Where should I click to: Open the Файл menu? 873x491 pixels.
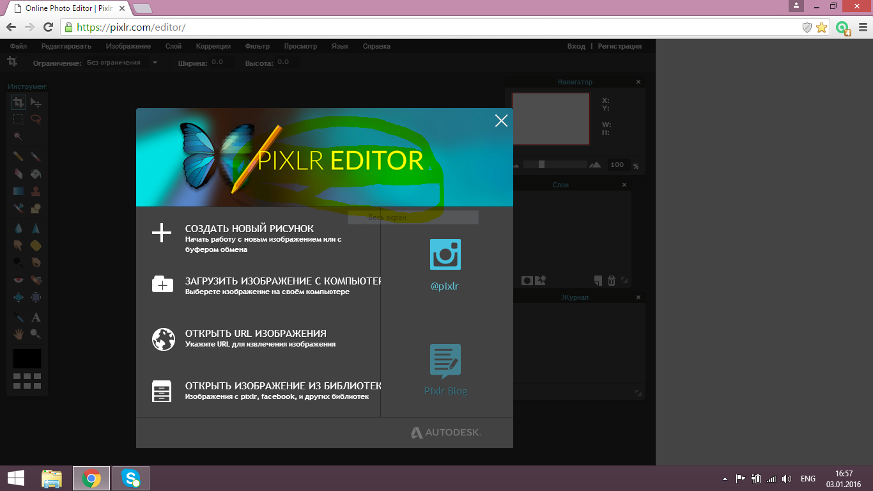click(x=18, y=46)
